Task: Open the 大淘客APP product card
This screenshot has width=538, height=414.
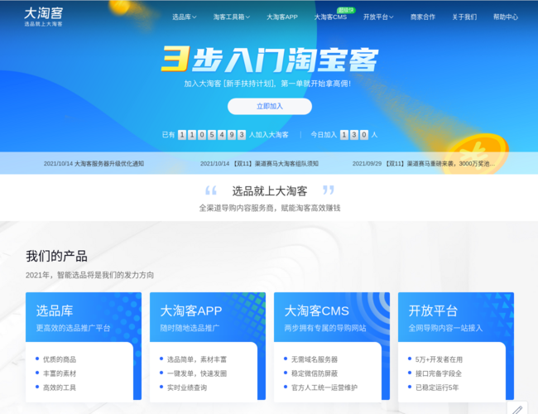Action: tap(208, 346)
